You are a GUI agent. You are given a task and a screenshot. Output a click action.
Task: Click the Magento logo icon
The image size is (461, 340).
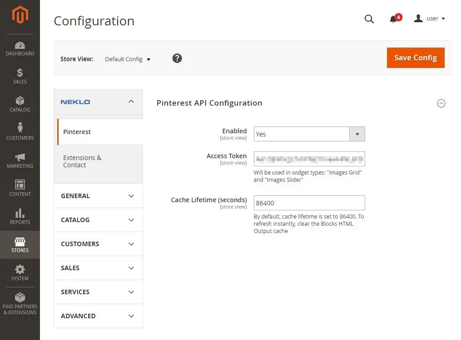pos(20,15)
